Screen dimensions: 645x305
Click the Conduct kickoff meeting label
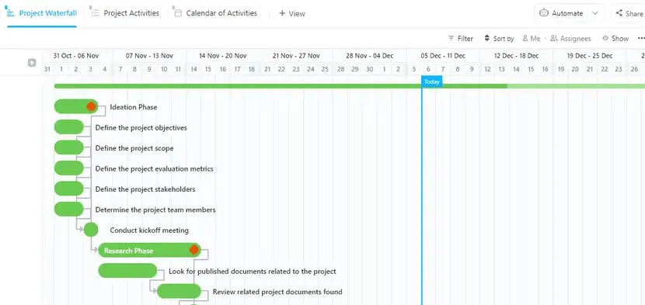(149, 230)
